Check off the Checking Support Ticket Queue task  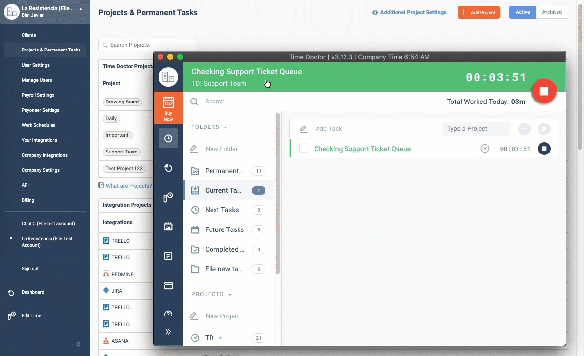click(304, 148)
